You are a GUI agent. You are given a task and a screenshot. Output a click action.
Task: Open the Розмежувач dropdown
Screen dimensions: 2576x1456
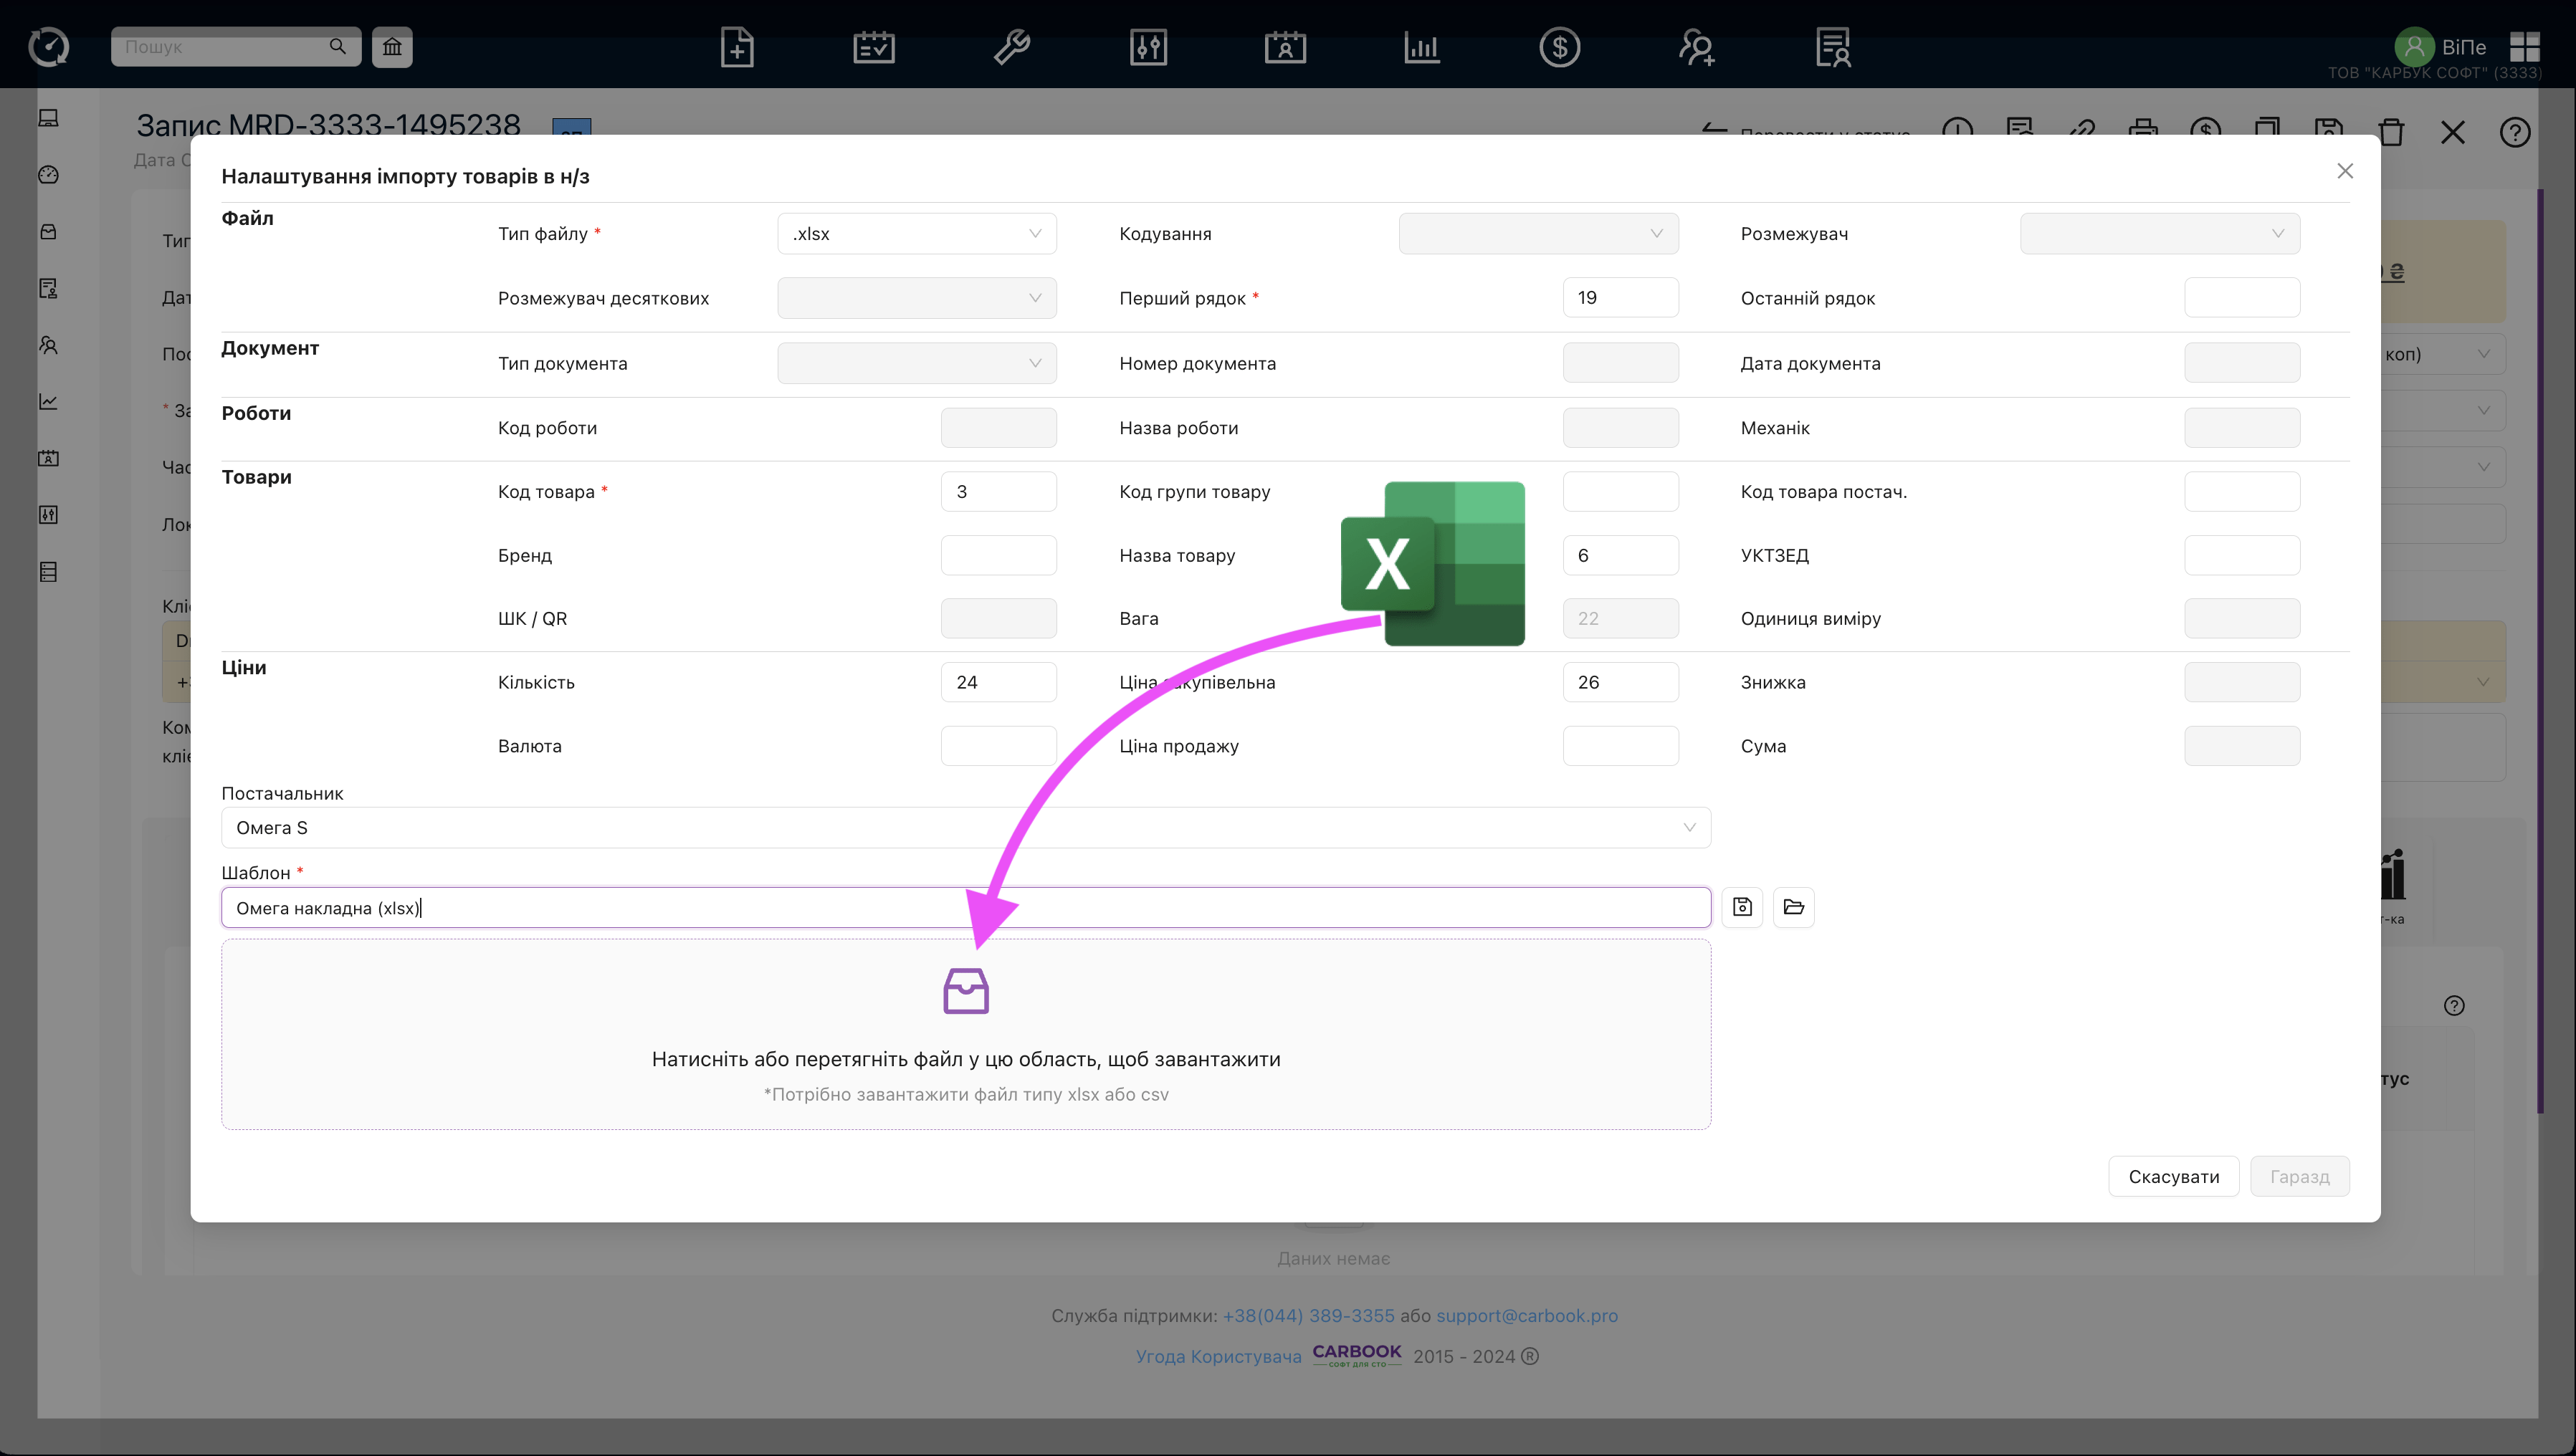click(x=2160, y=233)
